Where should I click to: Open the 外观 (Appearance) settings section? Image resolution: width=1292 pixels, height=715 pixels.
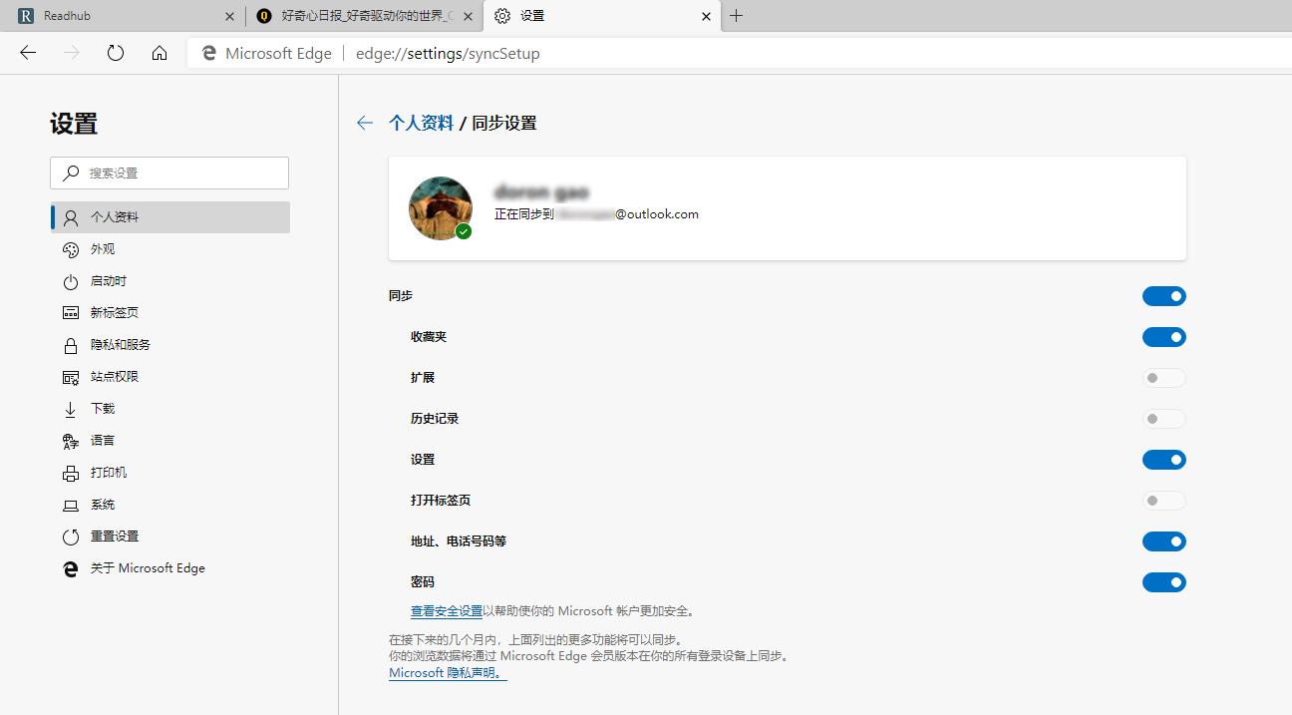[x=105, y=248]
